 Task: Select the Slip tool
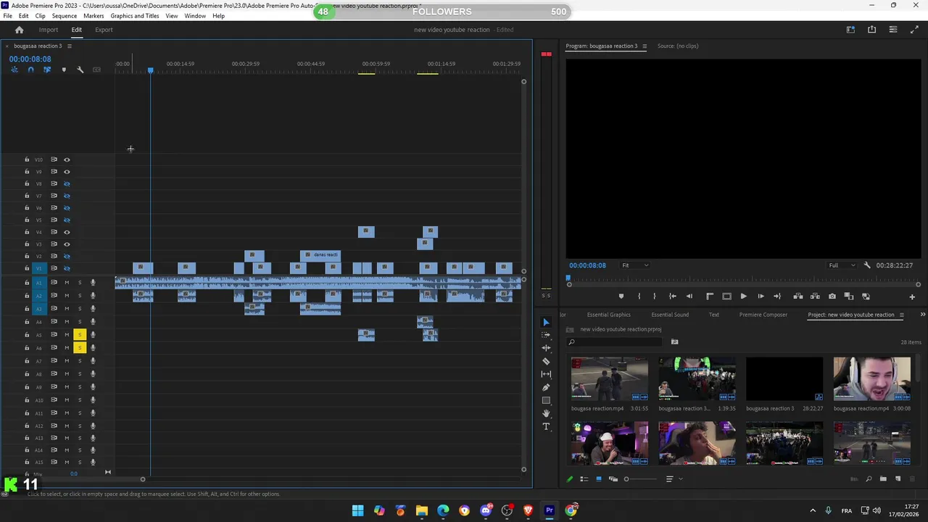click(x=546, y=374)
